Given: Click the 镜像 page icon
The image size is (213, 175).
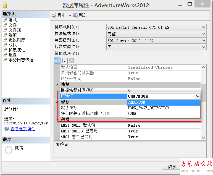Looking at the screenshot, I should 5,55.
